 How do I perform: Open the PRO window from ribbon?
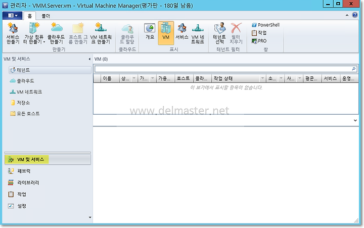coord(259,41)
